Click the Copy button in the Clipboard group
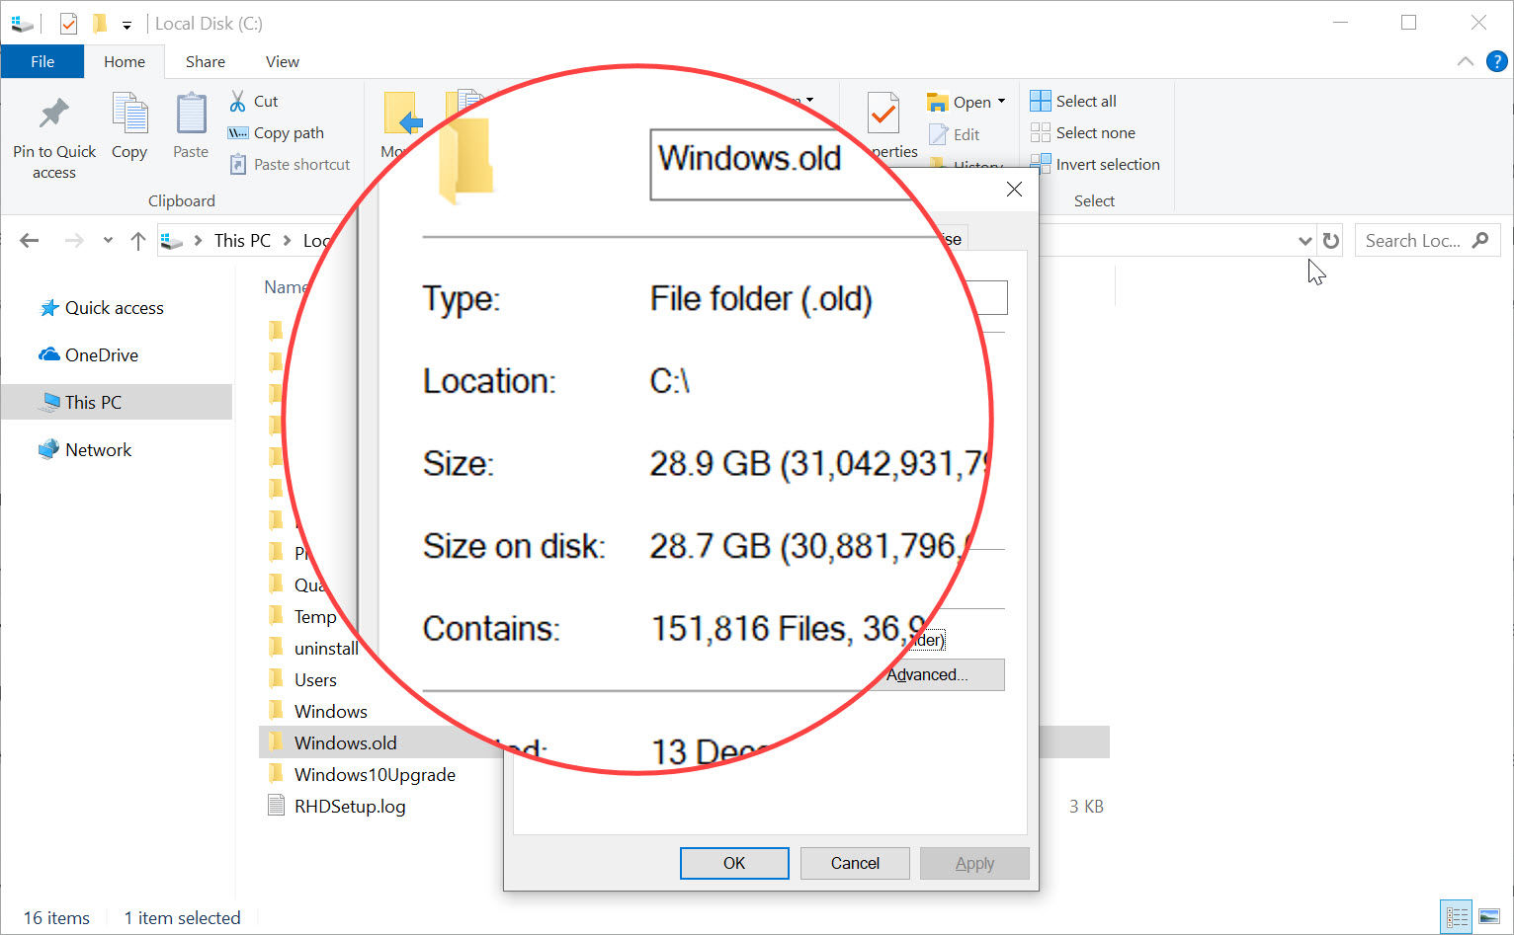Screen dimensions: 1514x935 [x=129, y=126]
